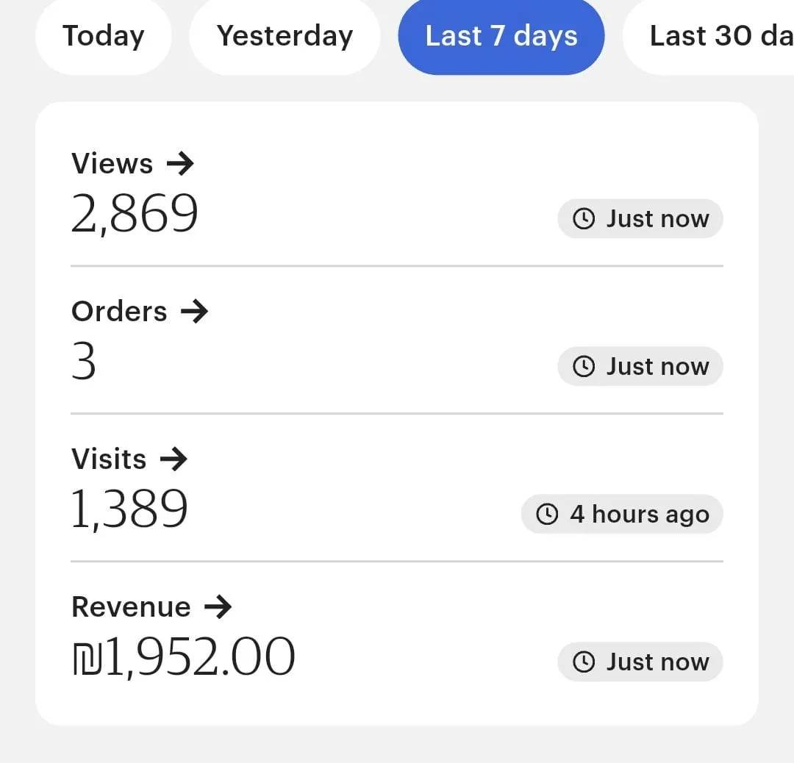Click the arrow icon next to Visits
The image size is (794, 763).
click(x=174, y=459)
